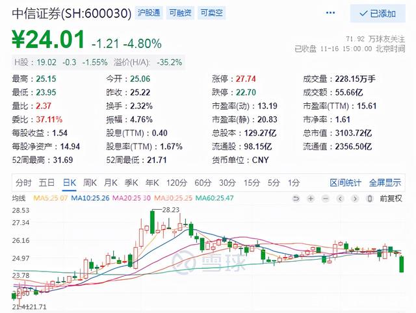Switch to the 60分 interval tab

[x=203, y=182]
